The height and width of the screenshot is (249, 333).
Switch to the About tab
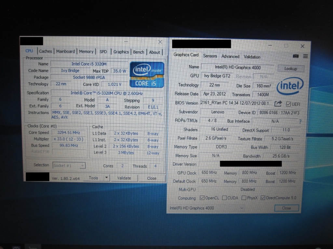tap(154, 52)
